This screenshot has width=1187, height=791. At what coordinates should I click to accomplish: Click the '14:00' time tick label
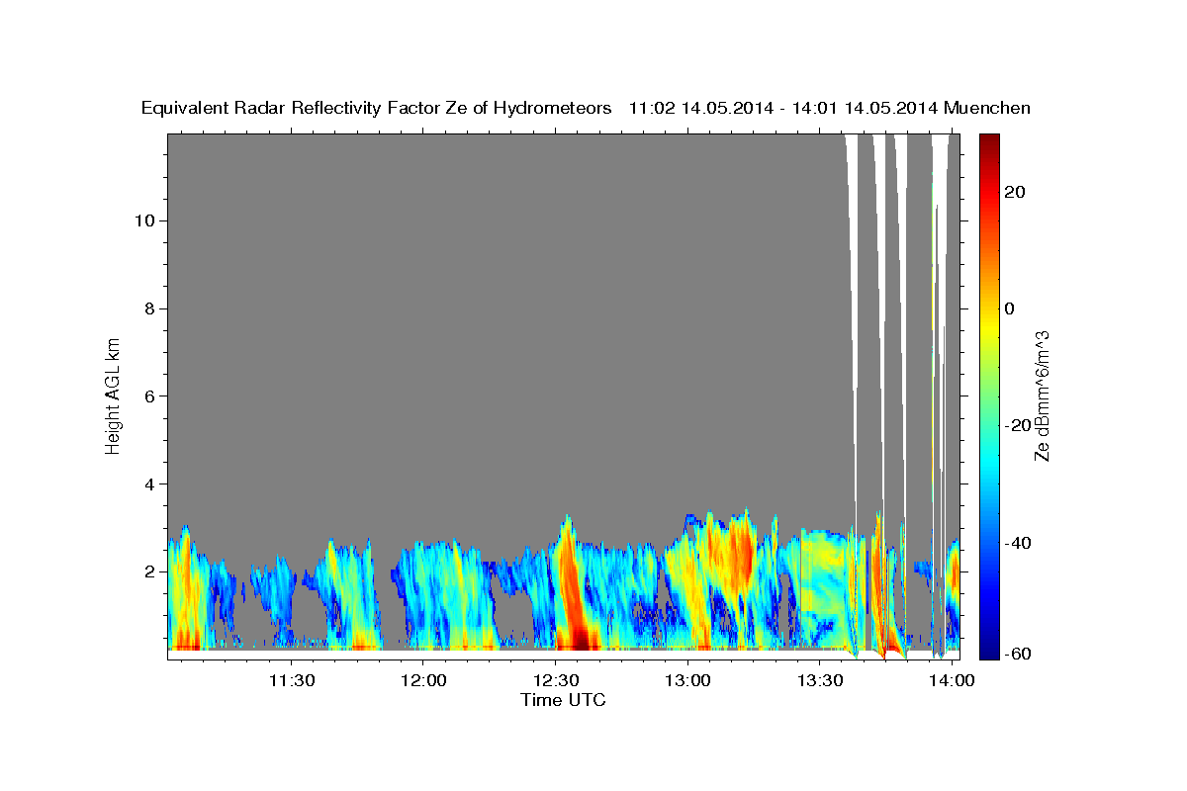(x=951, y=680)
